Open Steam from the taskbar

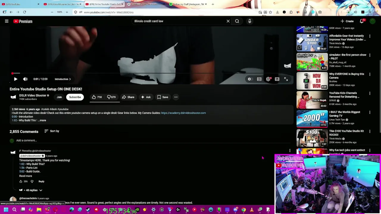[x=88, y=210]
